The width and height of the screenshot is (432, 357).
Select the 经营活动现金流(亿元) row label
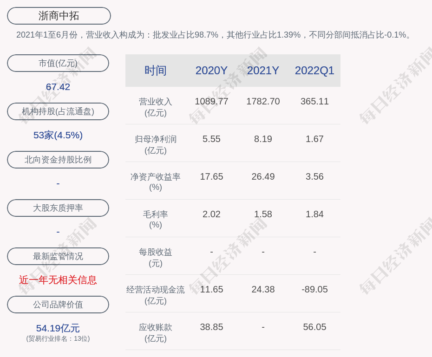point(156,295)
